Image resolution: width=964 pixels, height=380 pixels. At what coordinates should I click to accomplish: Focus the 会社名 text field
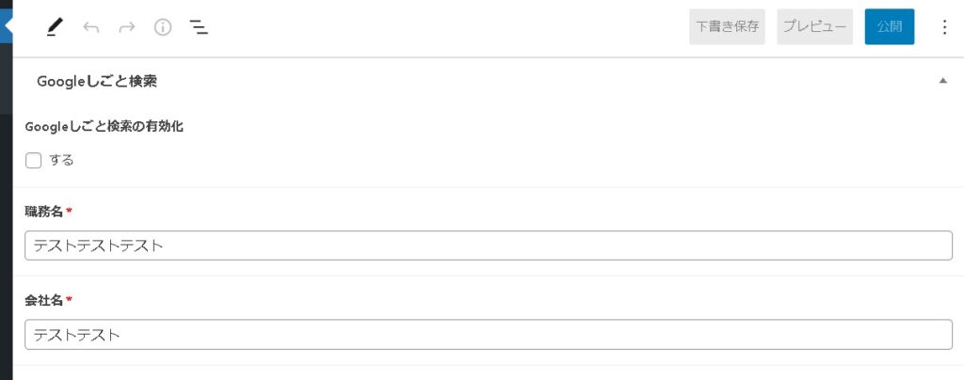[x=488, y=334]
